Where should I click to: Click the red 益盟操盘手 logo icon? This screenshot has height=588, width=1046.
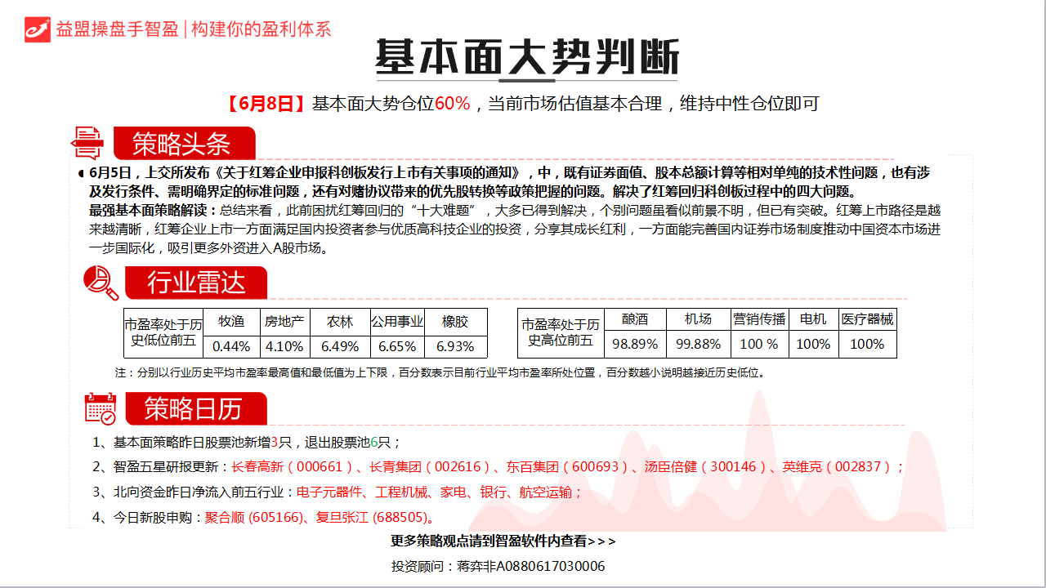click(38, 29)
